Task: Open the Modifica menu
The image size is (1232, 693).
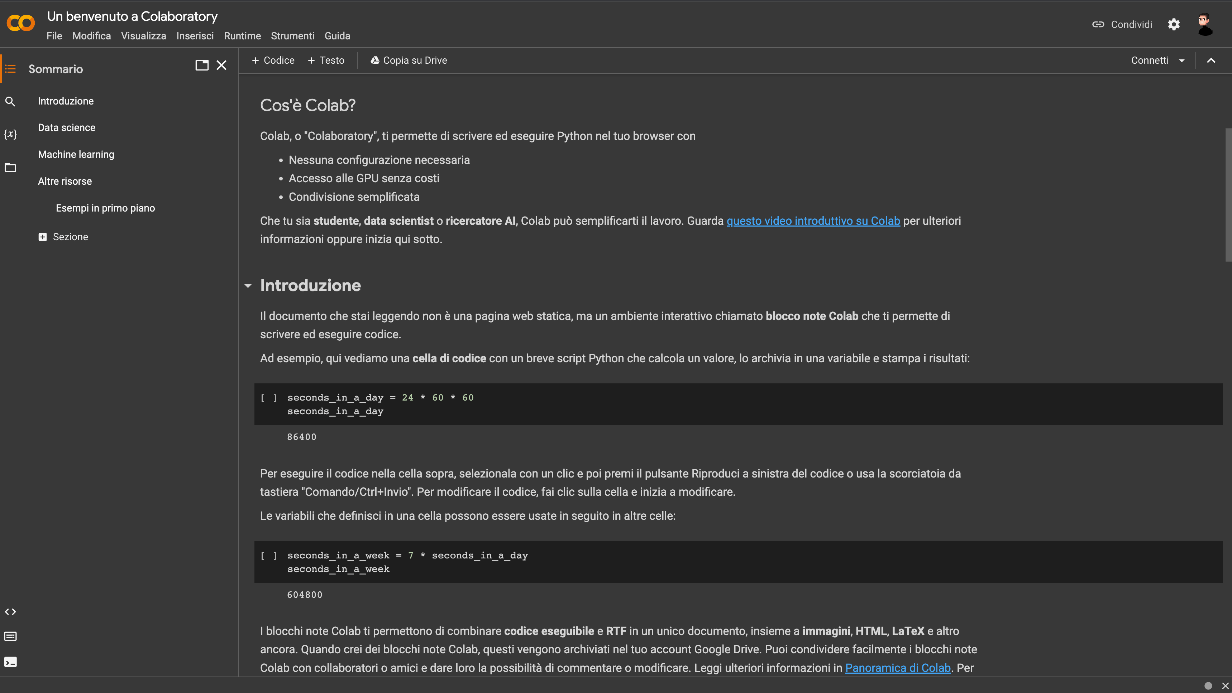Action: click(91, 36)
